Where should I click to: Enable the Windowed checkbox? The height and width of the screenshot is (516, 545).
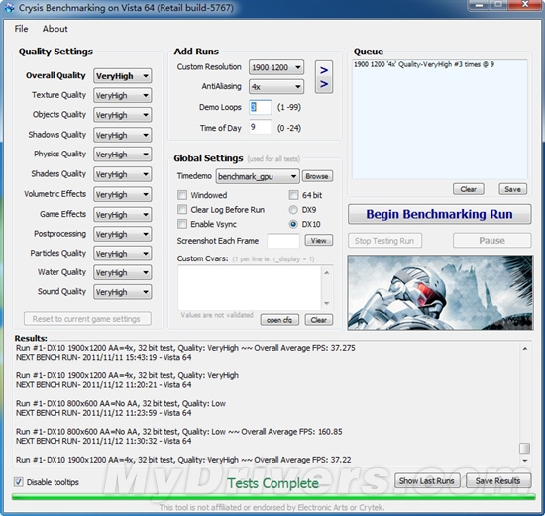point(182,195)
